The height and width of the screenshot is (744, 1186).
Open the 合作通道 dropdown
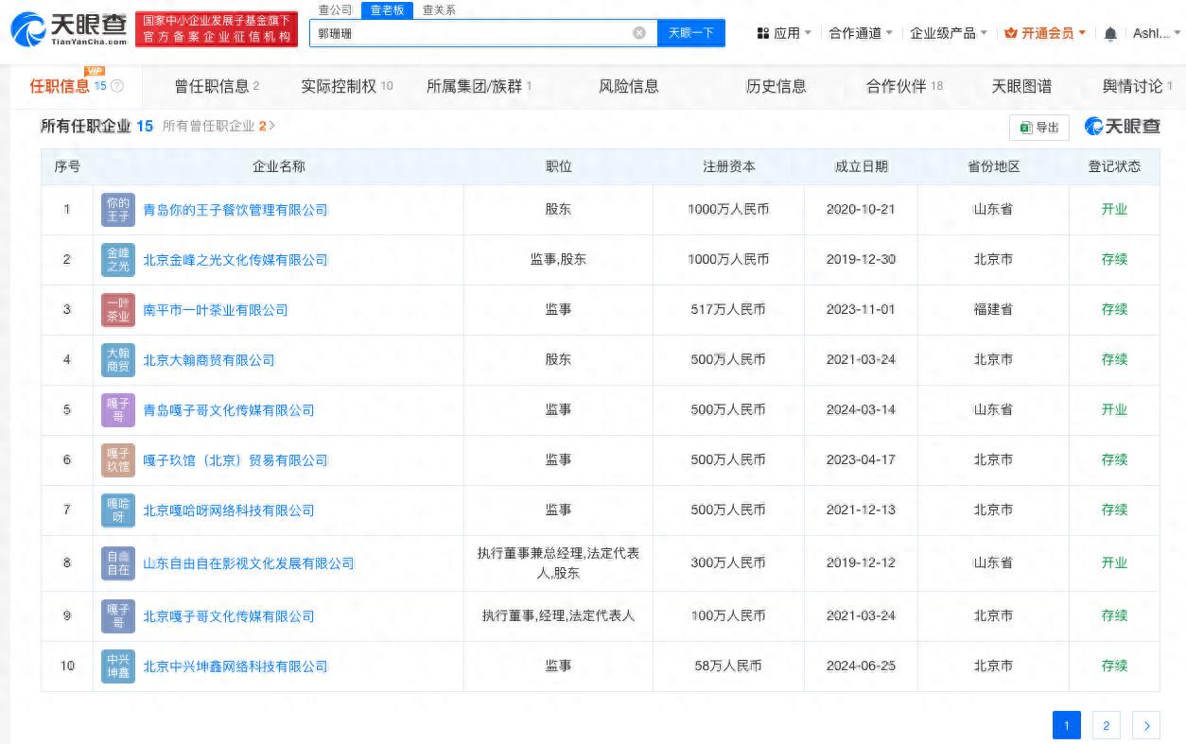[x=861, y=33]
